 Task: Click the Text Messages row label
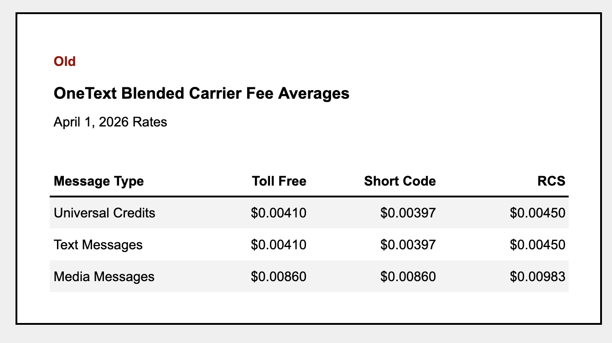(x=98, y=245)
